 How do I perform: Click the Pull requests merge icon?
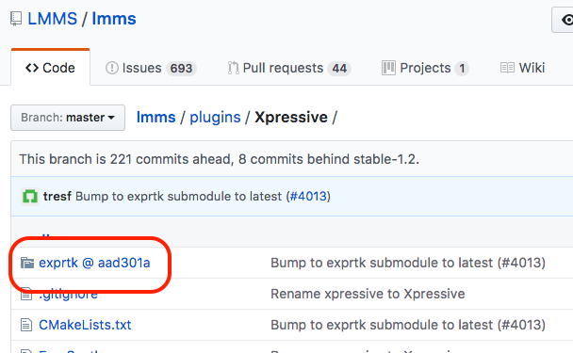pyautogui.click(x=233, y=68)
